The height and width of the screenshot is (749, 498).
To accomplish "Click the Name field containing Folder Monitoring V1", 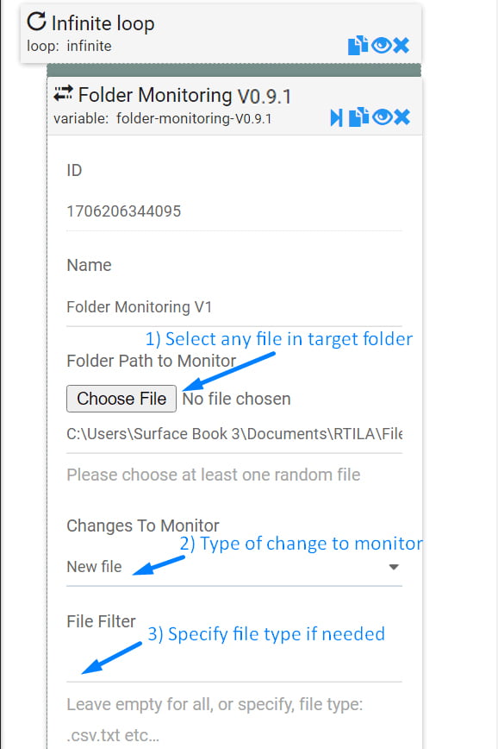I will [x=234, y=307].
